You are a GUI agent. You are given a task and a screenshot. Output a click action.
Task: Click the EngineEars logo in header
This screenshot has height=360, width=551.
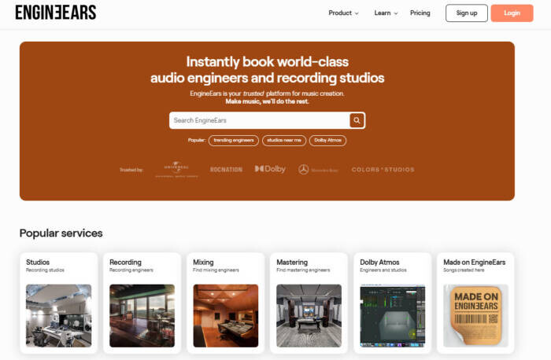coord(56,13)
